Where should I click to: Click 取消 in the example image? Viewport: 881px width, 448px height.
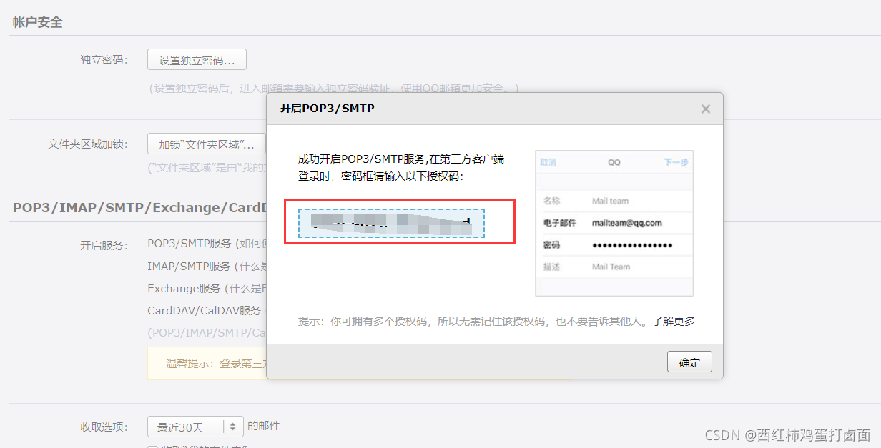click(548, 162)
